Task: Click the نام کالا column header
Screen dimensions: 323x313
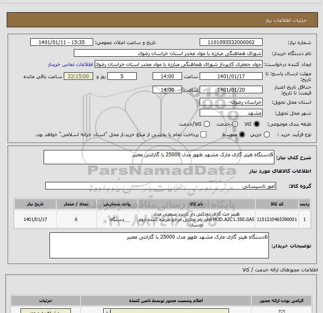Action: (196, 204)
